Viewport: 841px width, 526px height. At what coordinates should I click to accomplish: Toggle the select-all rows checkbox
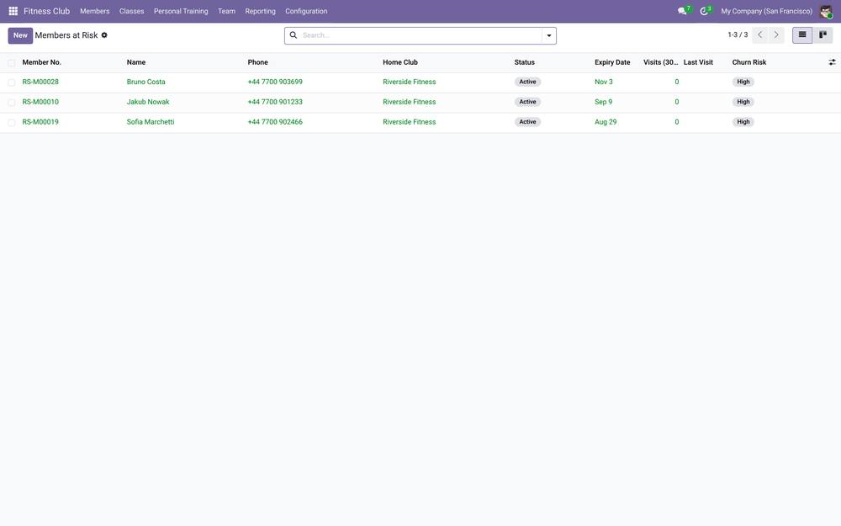point(11,63)
